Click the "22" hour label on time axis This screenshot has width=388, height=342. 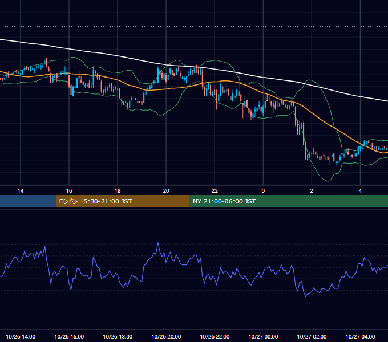[x=215, y=191]
